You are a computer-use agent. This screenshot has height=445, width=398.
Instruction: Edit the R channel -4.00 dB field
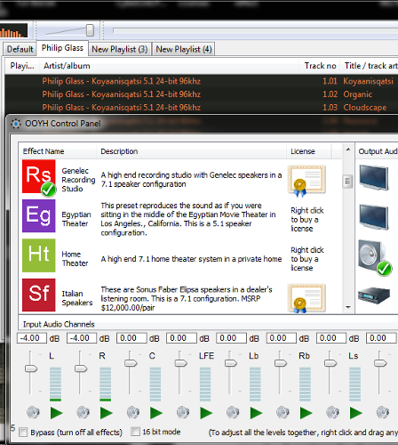coord(82,338)
